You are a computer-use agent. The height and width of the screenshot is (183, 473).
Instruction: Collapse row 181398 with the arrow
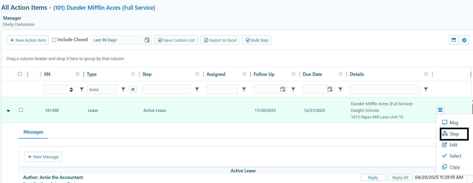click(x=8, y=111)
